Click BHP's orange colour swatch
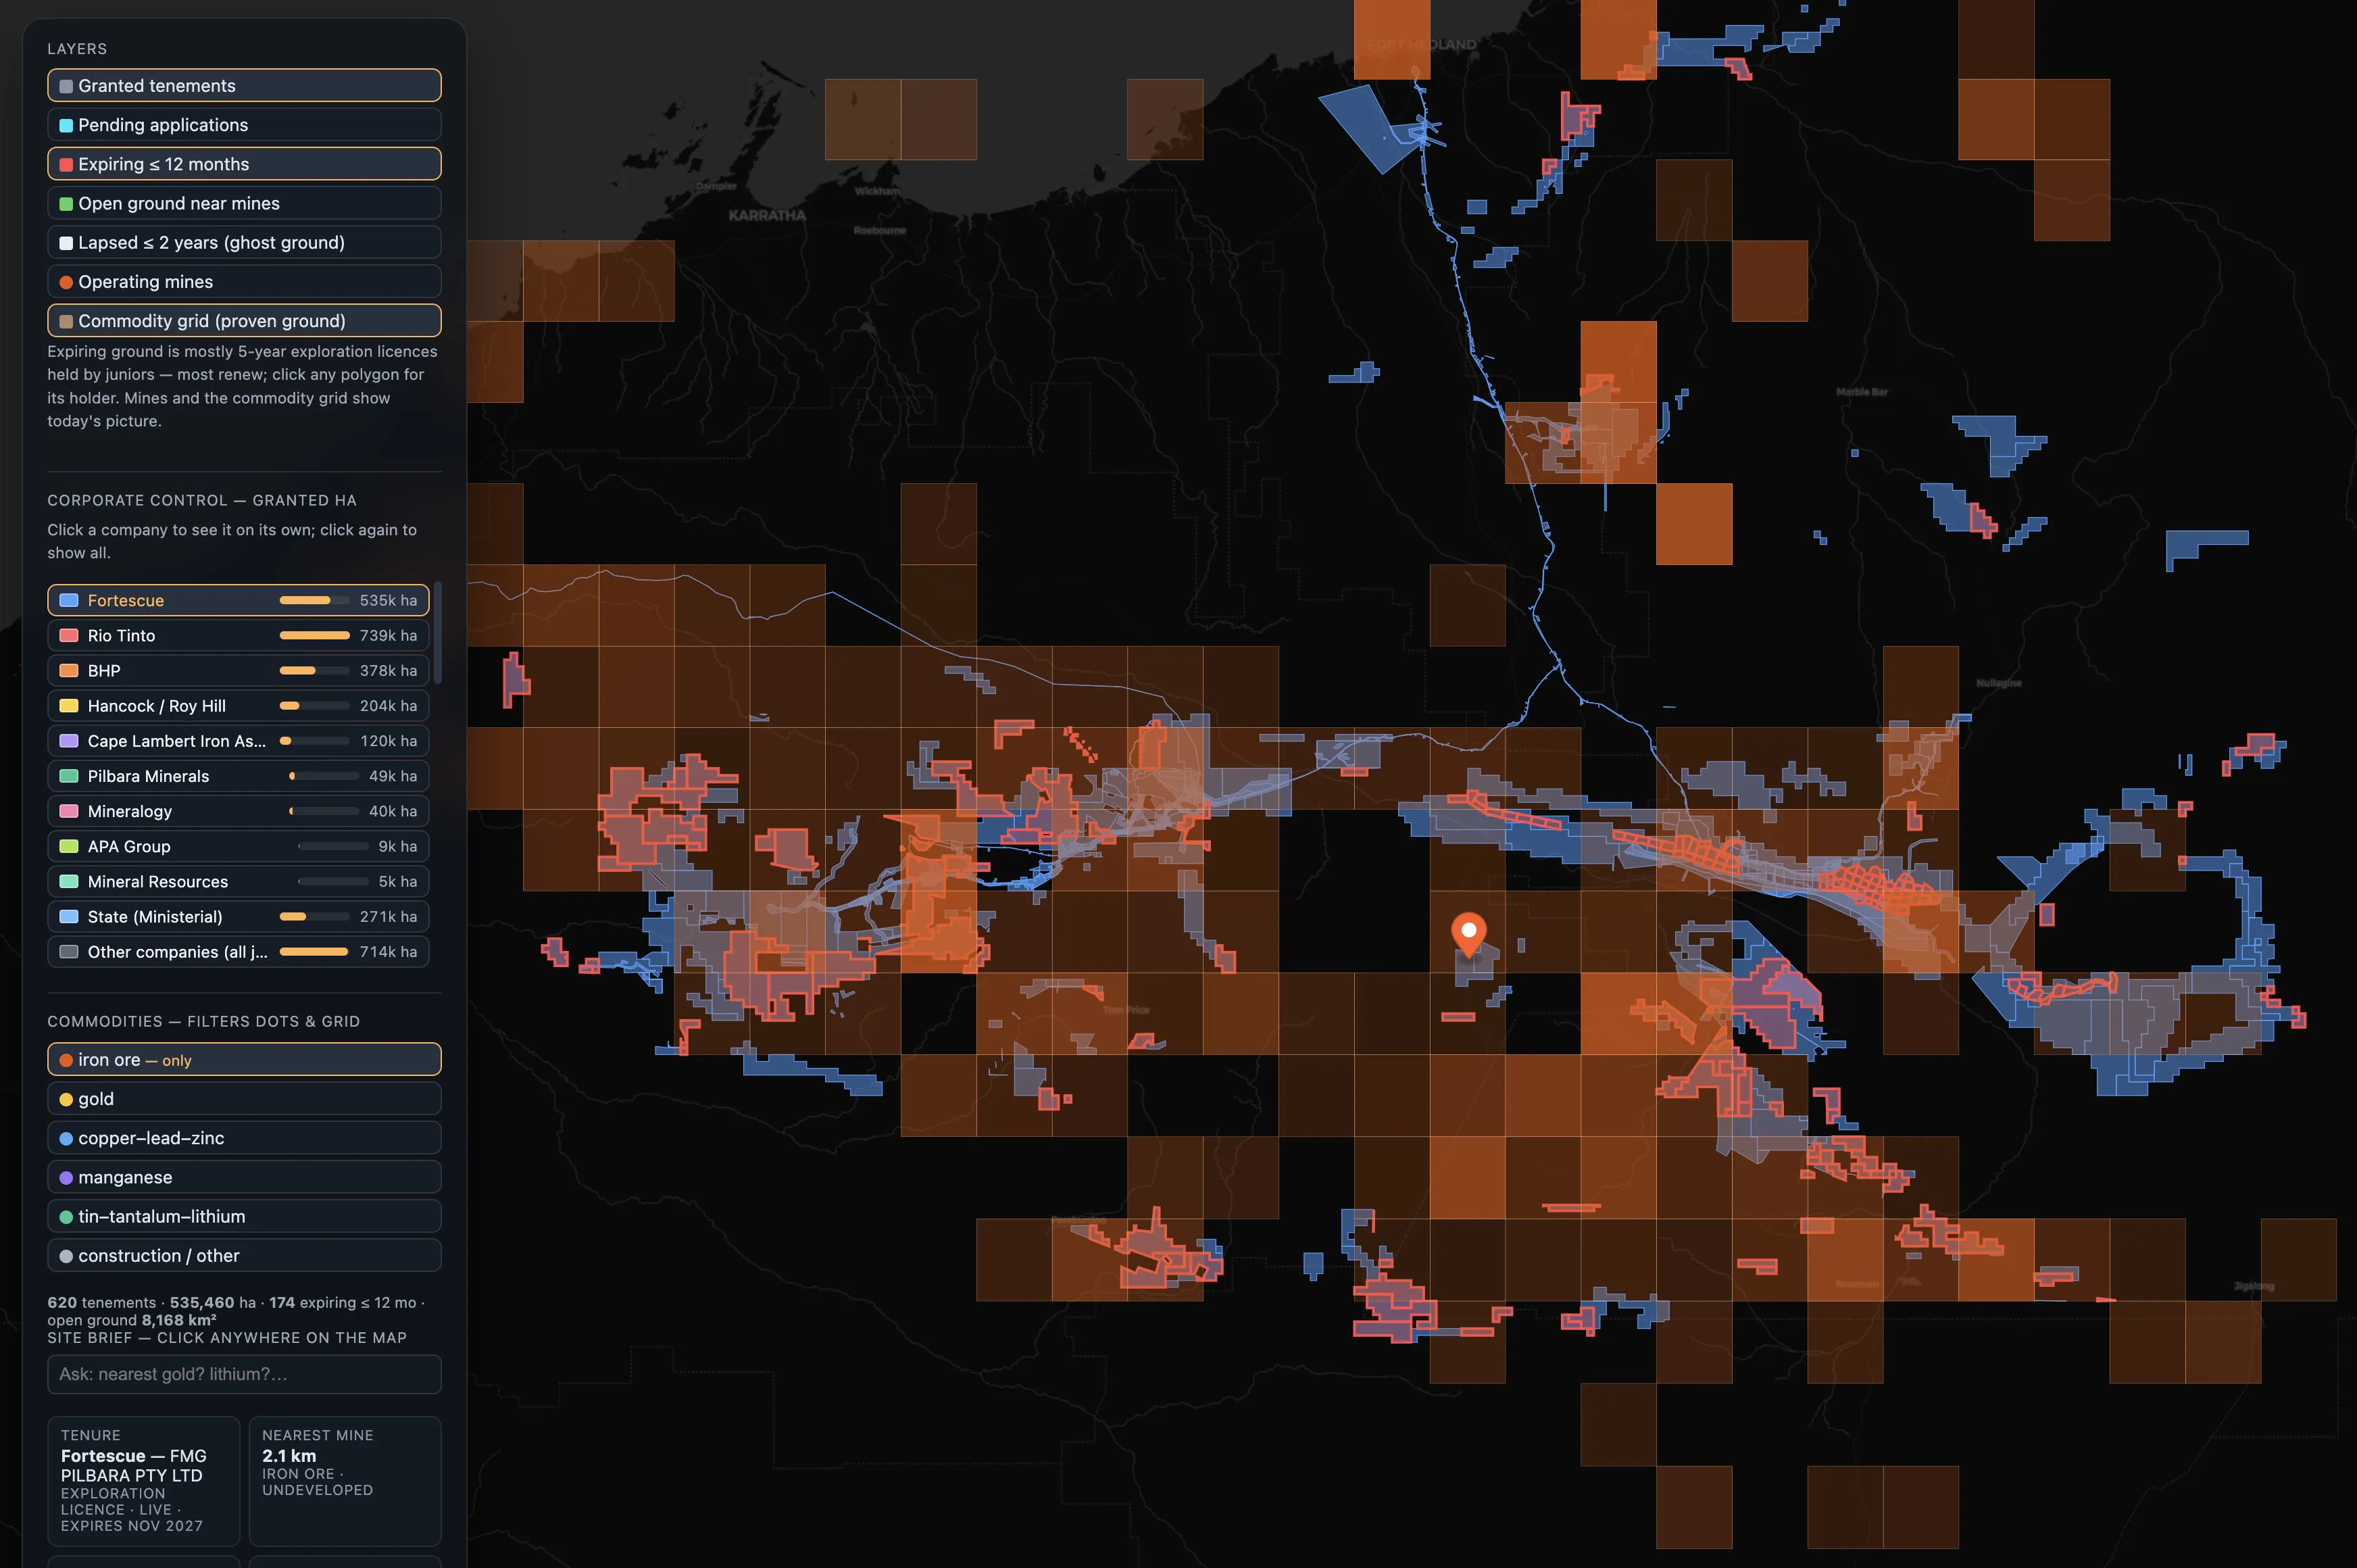2357x1568 pixels. [69, 670]
